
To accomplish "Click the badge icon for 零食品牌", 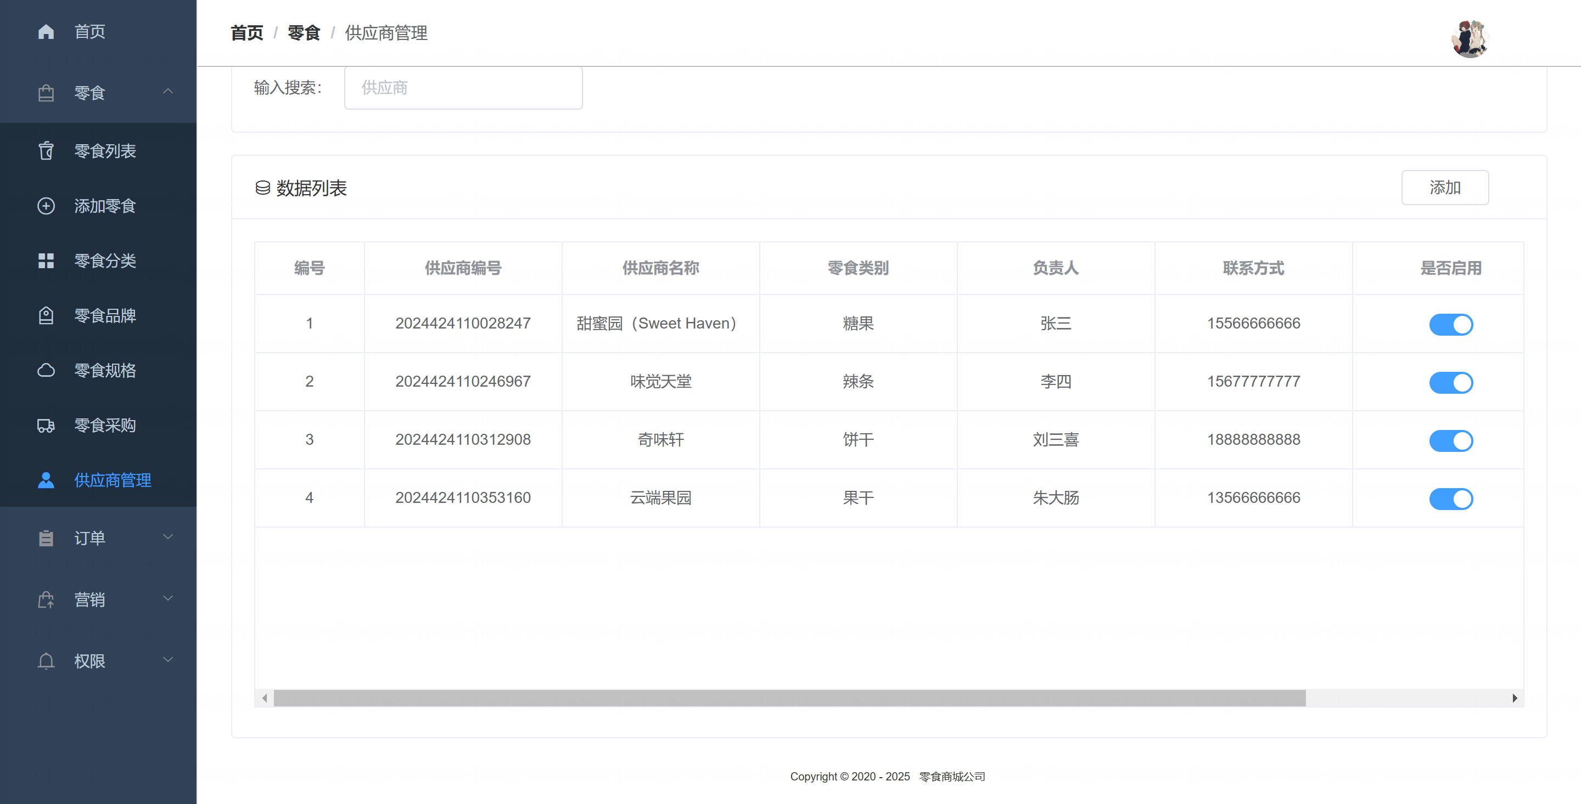I will pyautogui.click(x=46, y=316).
